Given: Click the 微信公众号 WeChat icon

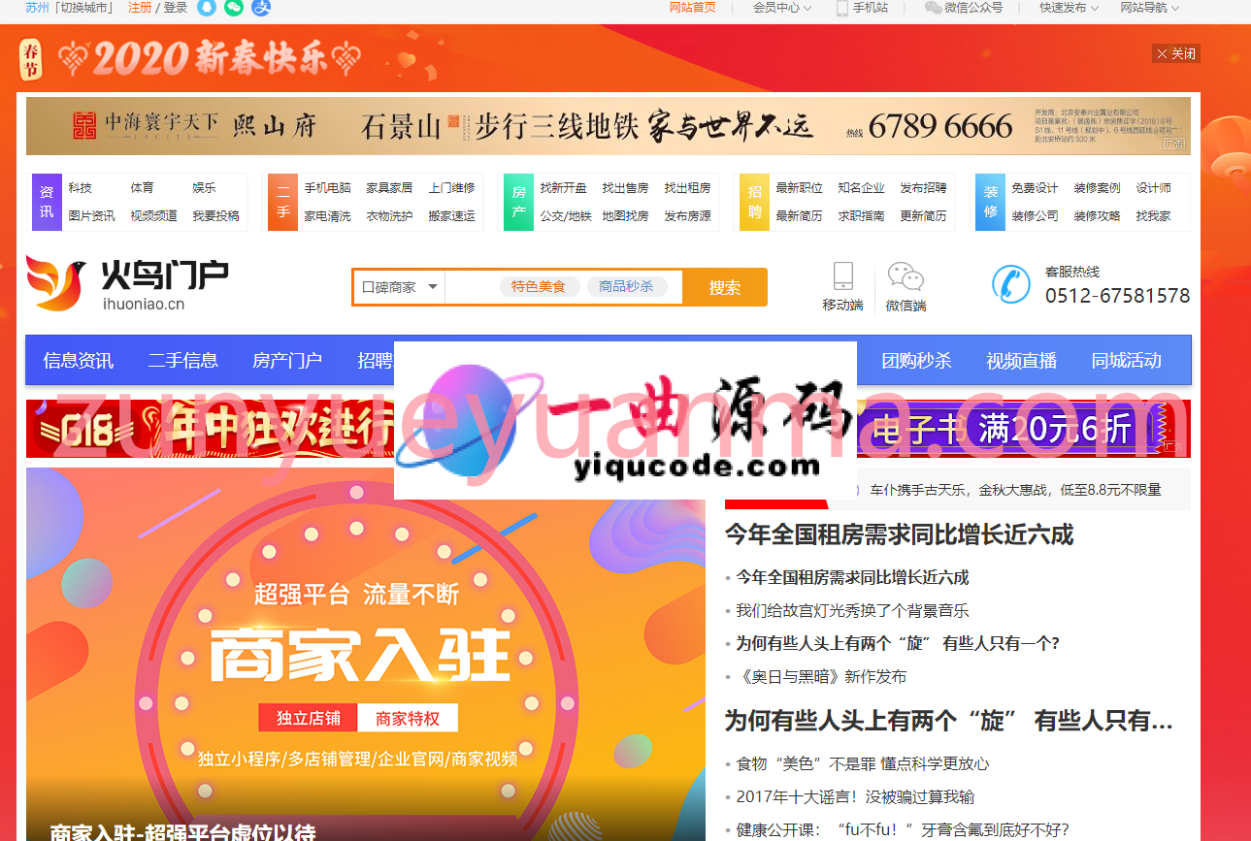Looking at the screenshot, I should [933, 8].
